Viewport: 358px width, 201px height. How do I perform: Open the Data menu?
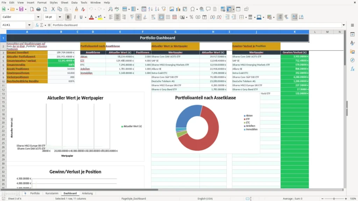(74, 2)
